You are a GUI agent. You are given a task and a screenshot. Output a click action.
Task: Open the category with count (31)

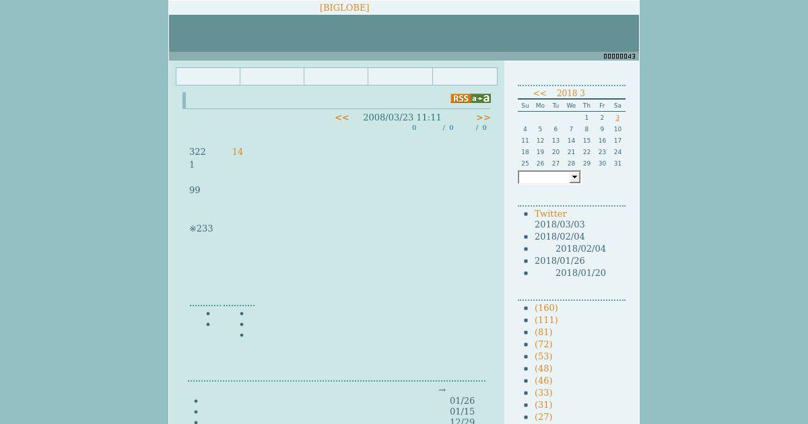click(543, 405)
